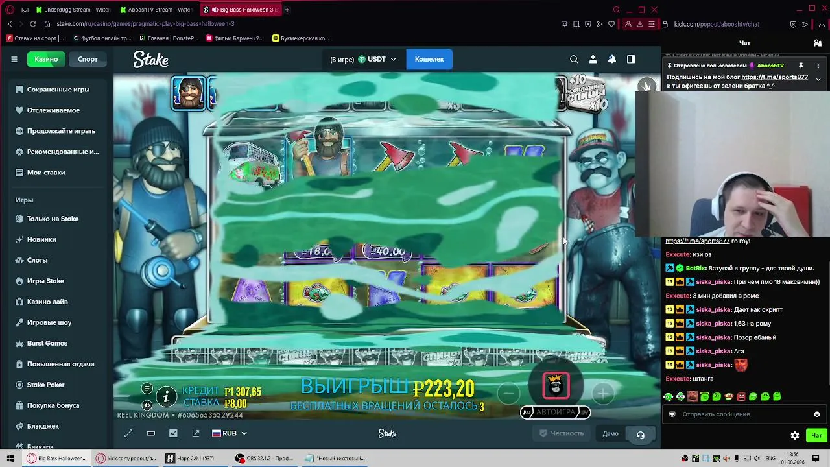The height and width of the screenshot is (467, 830).
Task: Toggle the Stake side panel icon
Action: pos(631,59)
